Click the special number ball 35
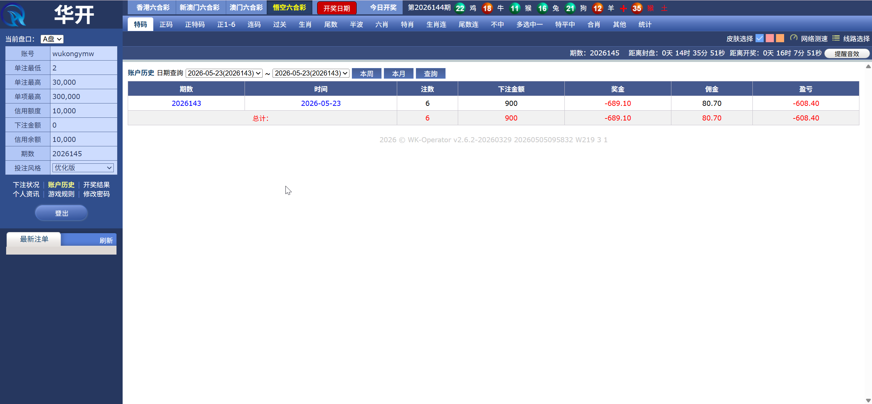Viewport: 872px width, 404px height. click(637, 8)
